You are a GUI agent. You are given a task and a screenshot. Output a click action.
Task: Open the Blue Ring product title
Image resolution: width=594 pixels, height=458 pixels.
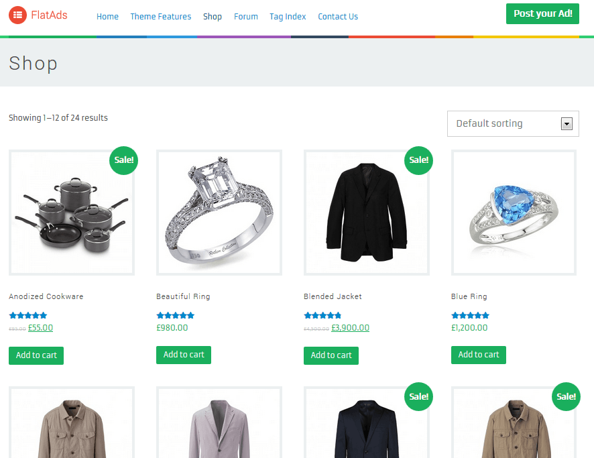coord(469,296)
